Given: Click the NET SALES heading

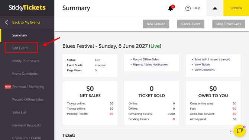Looking at the screenshot, I should click(90, 96).
